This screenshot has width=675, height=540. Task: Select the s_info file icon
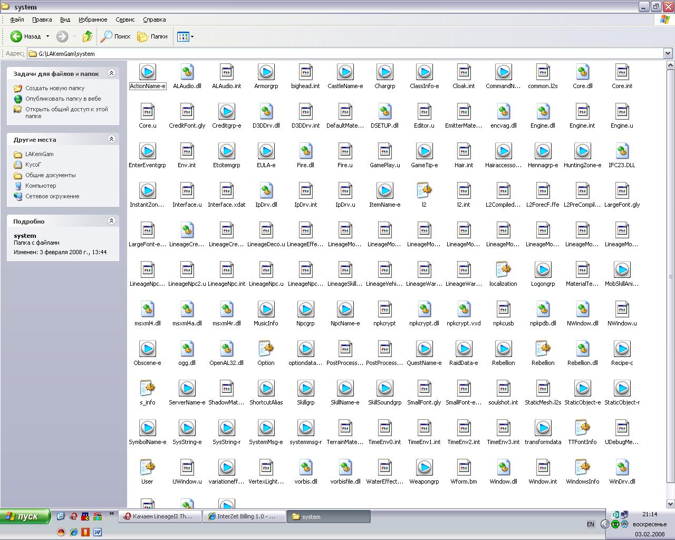pos(148,388)
